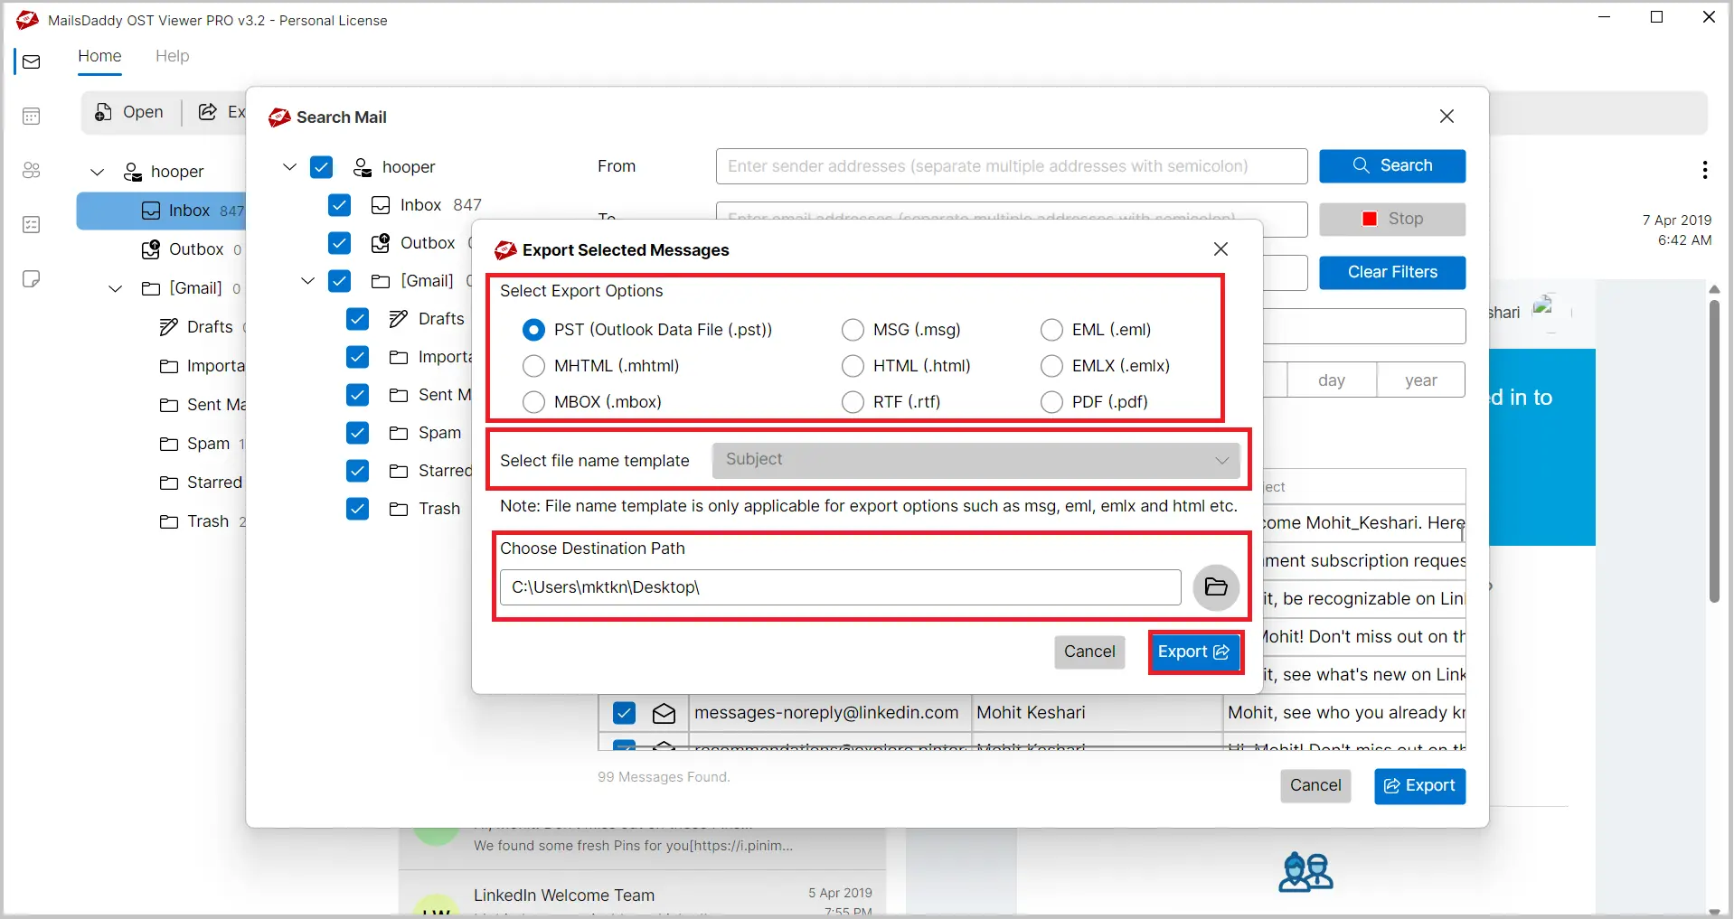Switch to the Home tab
Screen dimensions: 1734x919
click(99, 56)
